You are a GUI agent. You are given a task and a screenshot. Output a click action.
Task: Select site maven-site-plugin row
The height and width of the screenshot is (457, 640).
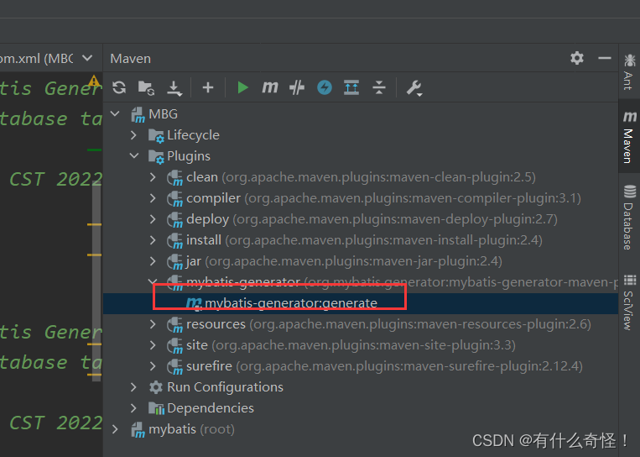click(361, 345)
